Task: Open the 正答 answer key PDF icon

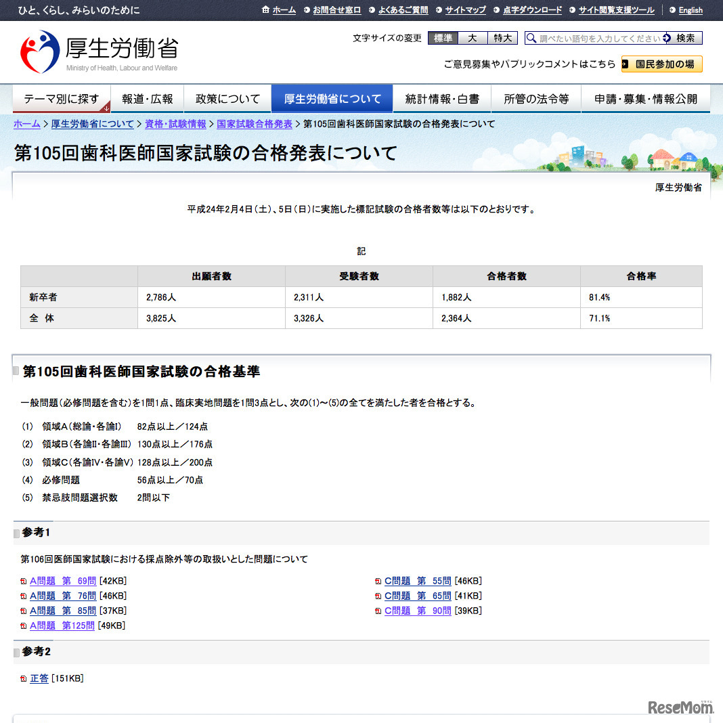Action: coord(24,678)
